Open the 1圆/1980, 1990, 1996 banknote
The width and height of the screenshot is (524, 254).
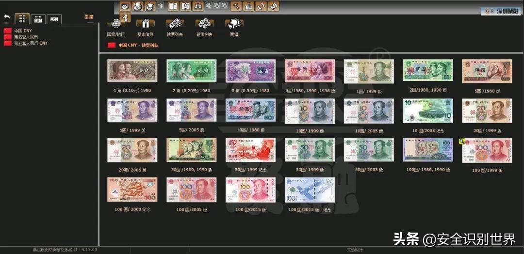click(x=310, y=71)
